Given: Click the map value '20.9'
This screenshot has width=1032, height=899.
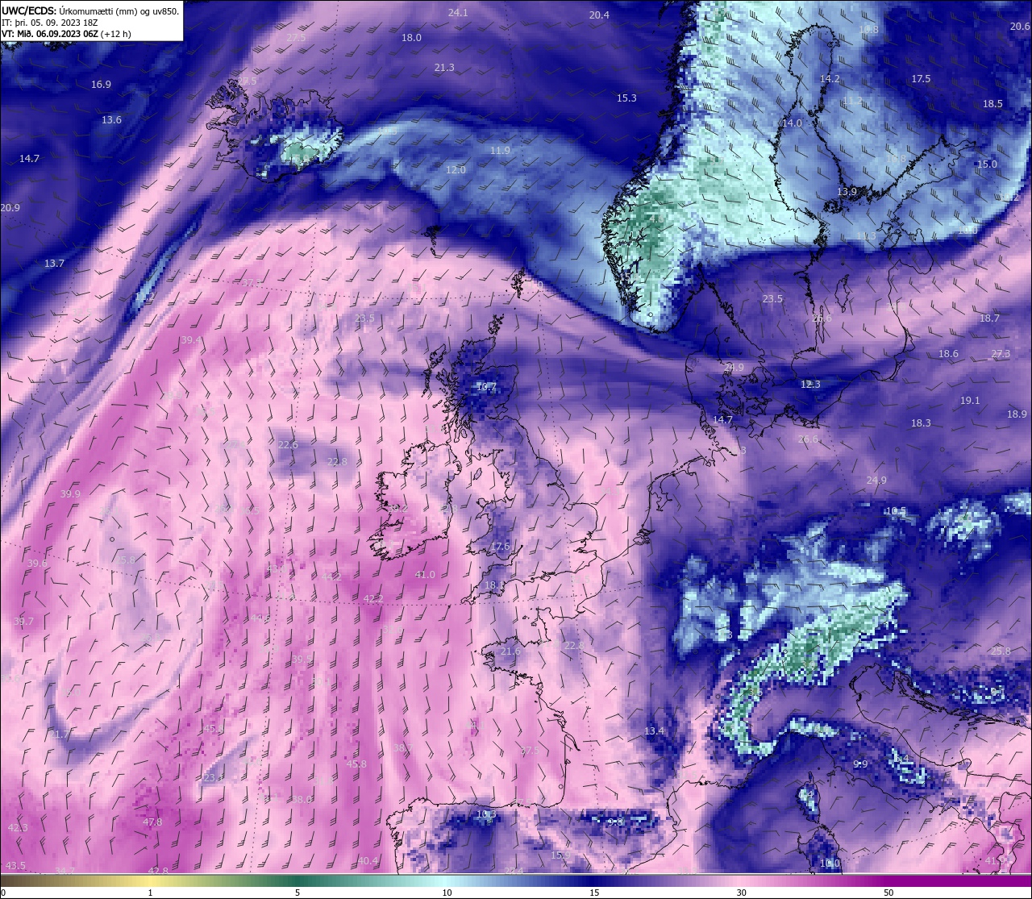Looking at the screenshot, I should coord(10,208).
